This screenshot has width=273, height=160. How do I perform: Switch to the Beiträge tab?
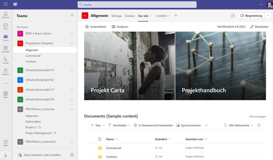117,16
